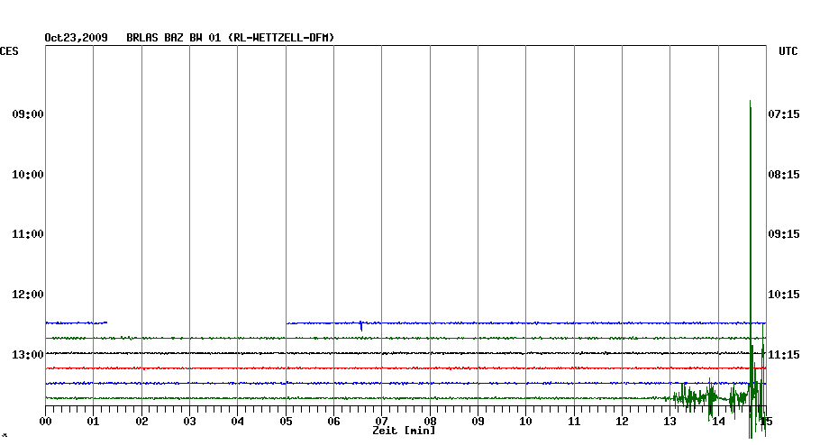The width and height of the screenshot is (838, 445).
Task: Click the black seismogram trace
Action: click(x=360, y=353)
